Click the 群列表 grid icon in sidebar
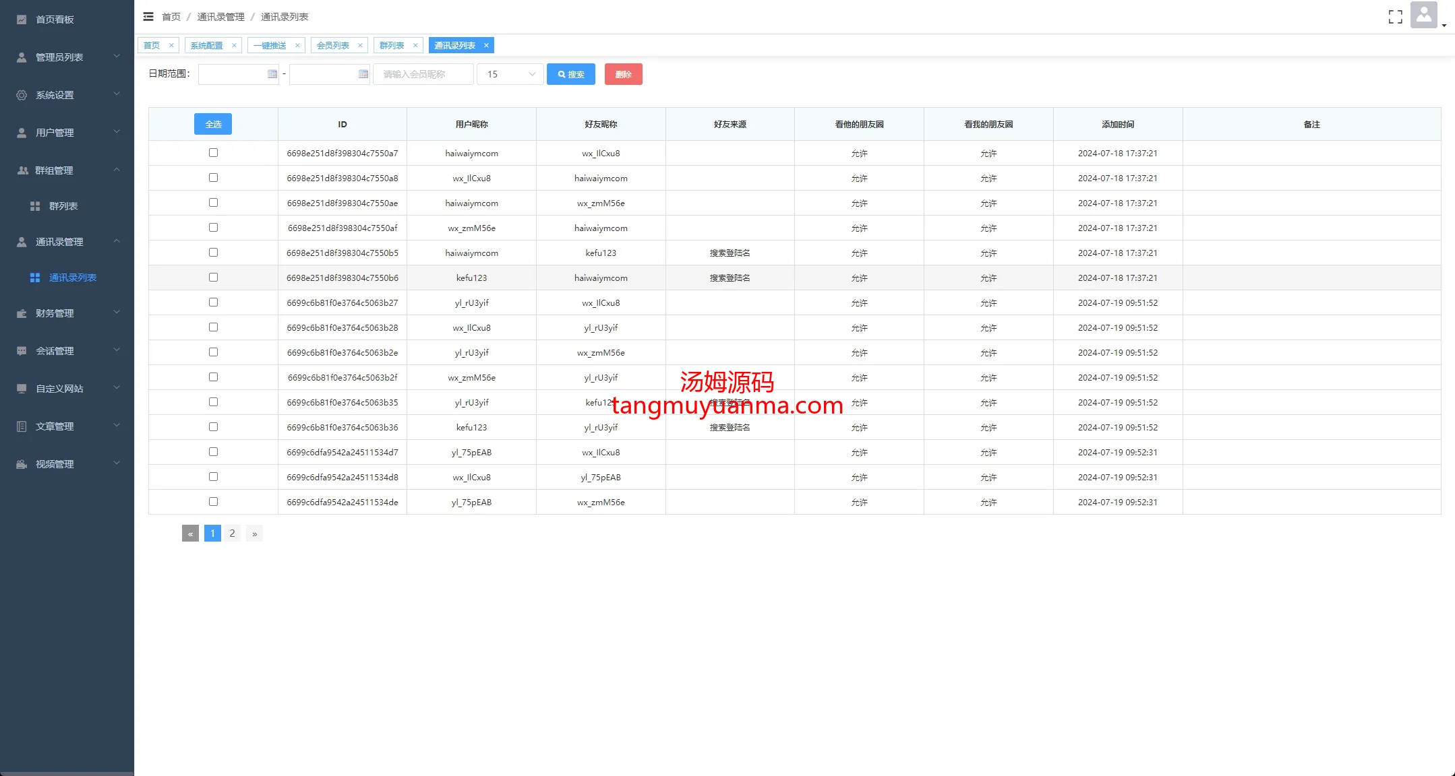The height and width of the screenshot is (776, 1455). click(x=35, y=206)
